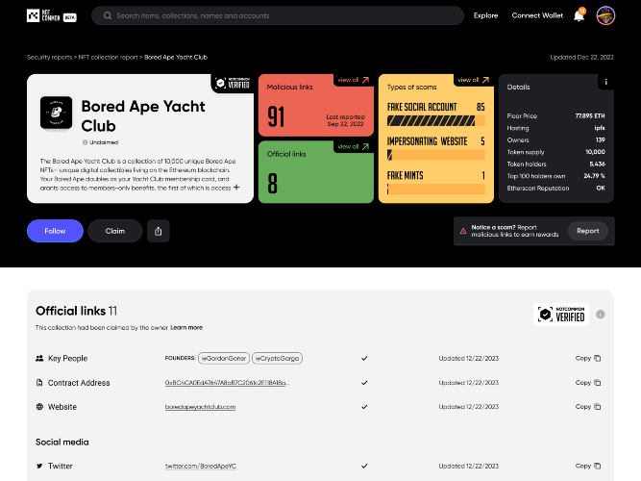Viewport: 641px width, 481px height.
Task: Expand the collection description with the plus sign
Action: click(236, 188)
